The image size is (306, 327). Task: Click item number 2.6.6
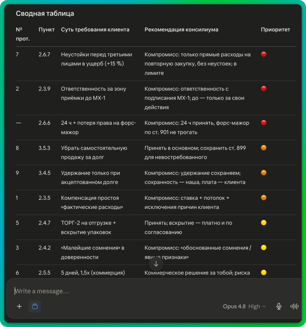(x=44, y=123)
